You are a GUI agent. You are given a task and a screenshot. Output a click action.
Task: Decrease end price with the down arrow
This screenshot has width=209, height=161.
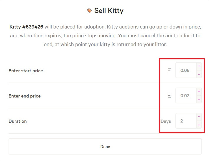point(199,100)
